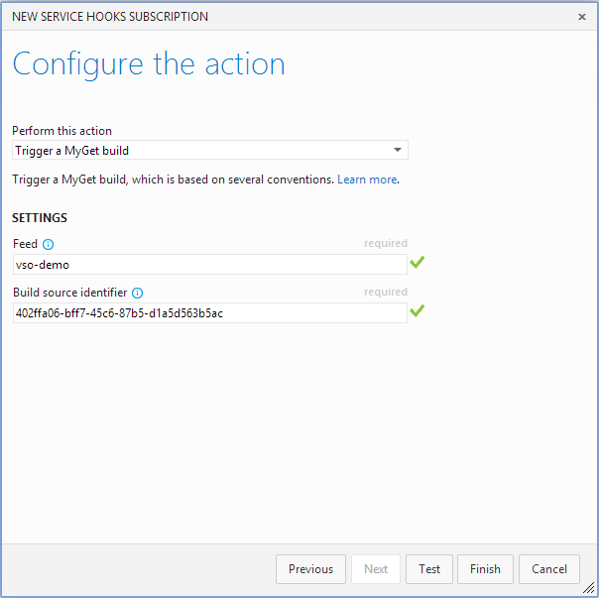Click the green checkmark beside Build source identifier
This screenshot has height=598, width=599.
418,311
